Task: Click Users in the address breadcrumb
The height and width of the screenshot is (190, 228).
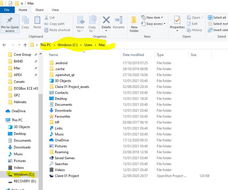Action: pos(88,45)
